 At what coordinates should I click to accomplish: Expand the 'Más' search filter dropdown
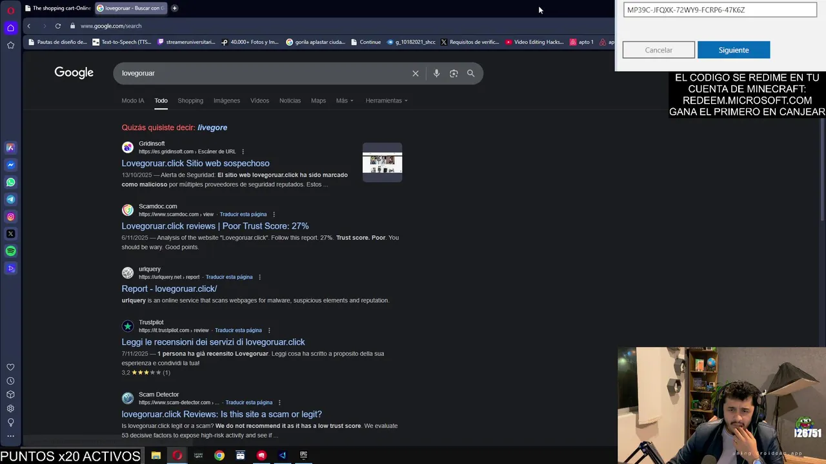[x=345, y=101]
